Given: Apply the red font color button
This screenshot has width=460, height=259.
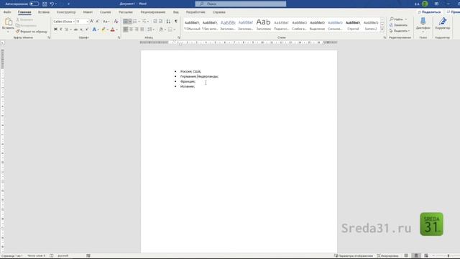Looking at the screenshot, I should pyautogui.click(x=112, y=29).
